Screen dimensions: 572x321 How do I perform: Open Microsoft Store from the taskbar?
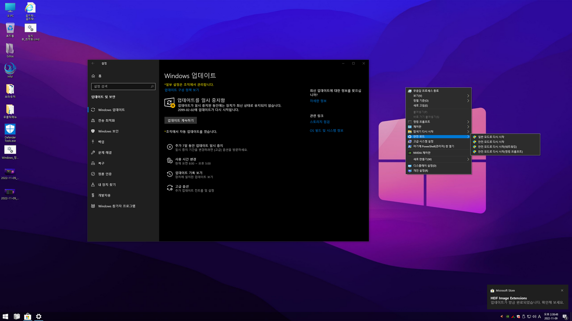pyautogui.click(x=27, y=316)
